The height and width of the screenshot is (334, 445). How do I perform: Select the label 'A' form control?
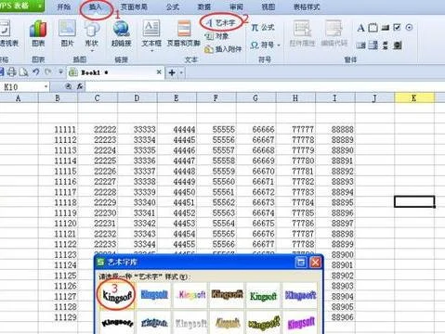360,28
